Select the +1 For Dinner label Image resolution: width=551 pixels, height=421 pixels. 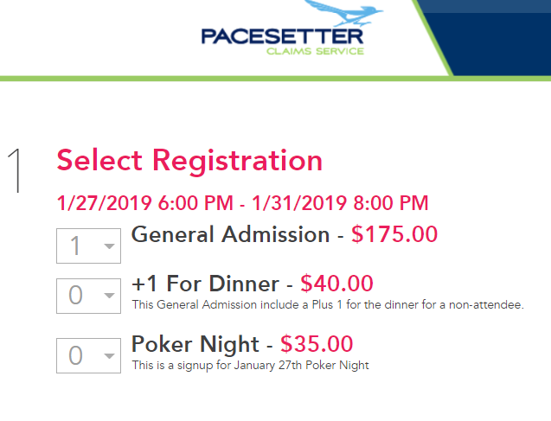point(205,284)
